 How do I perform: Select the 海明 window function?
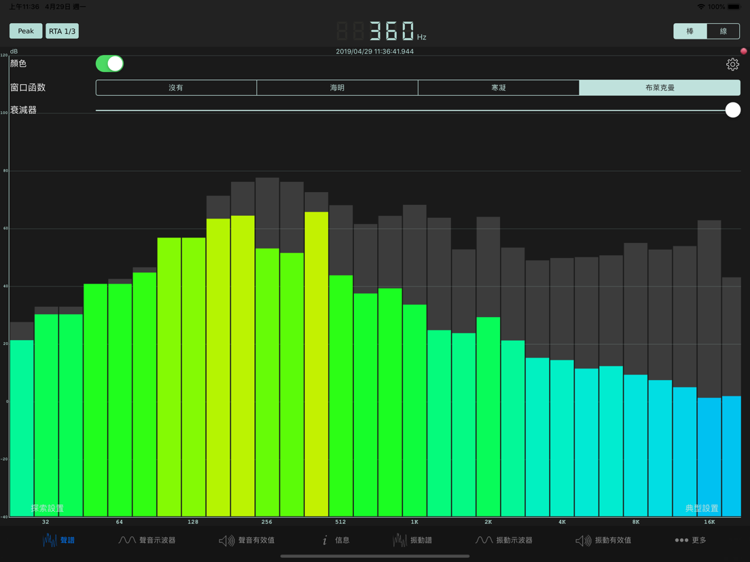click(337, 87)
